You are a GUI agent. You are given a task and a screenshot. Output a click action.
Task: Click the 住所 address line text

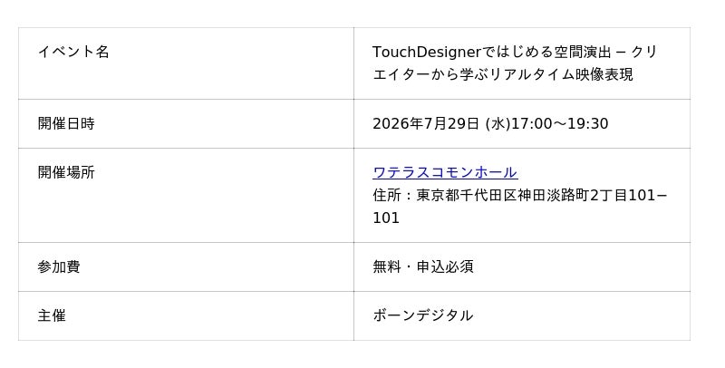pos(519,195)
